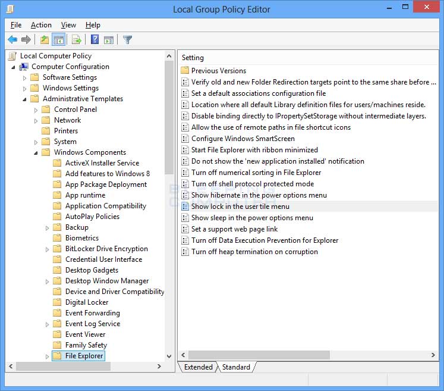
Task: Select 'Show lock in the user tile menu'
Action: 240,206
